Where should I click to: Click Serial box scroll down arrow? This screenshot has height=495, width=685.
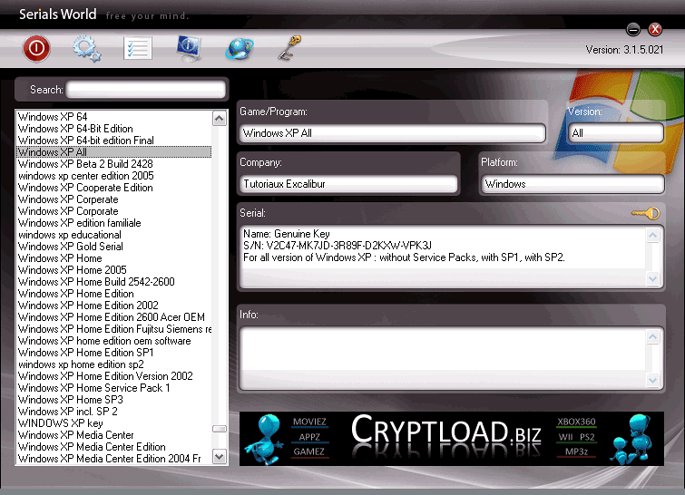(652, 278)
